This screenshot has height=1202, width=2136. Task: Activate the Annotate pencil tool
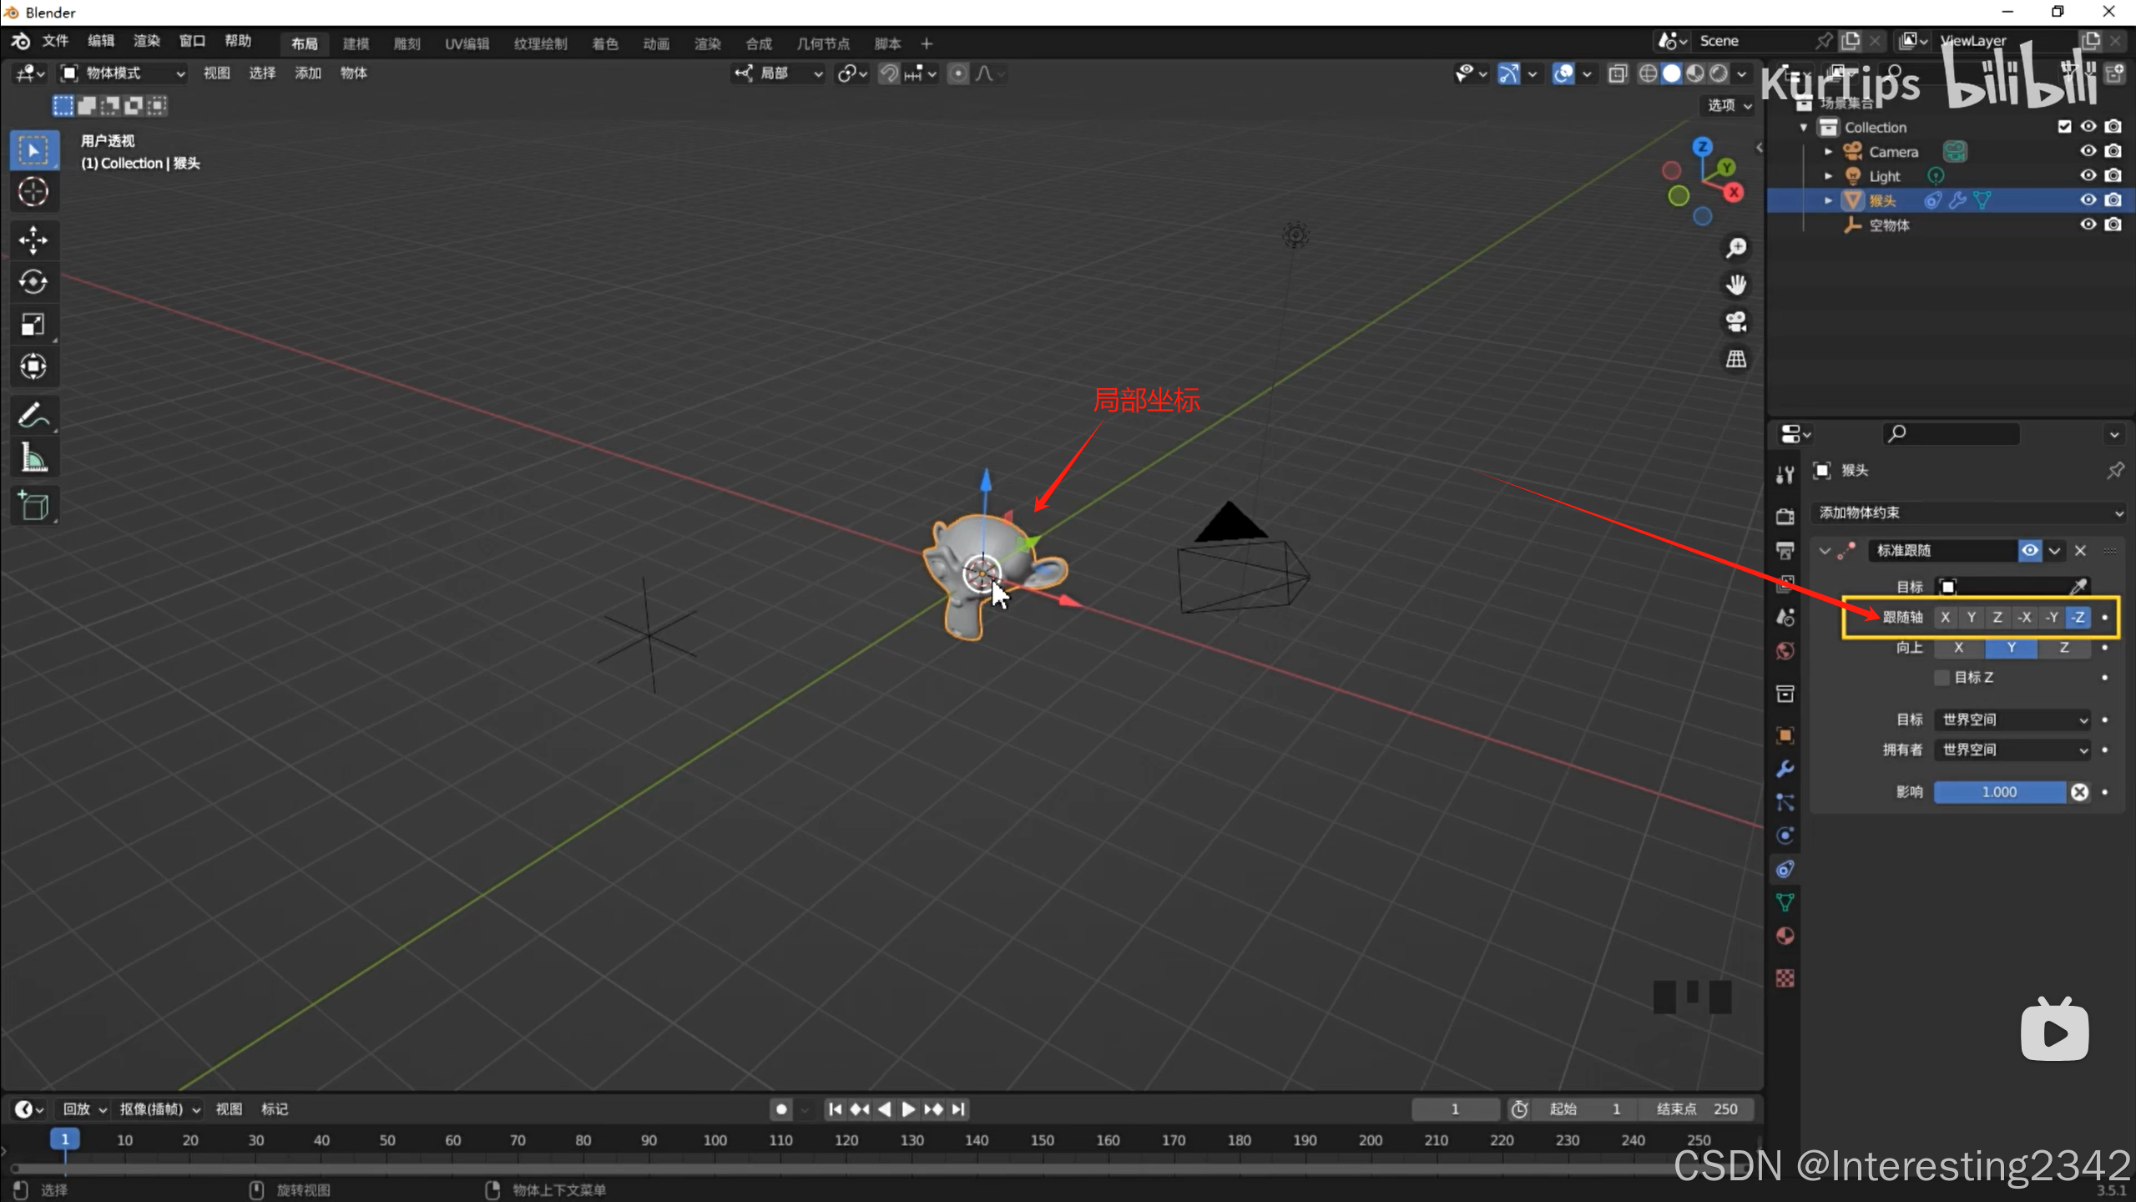coord(33,415)
